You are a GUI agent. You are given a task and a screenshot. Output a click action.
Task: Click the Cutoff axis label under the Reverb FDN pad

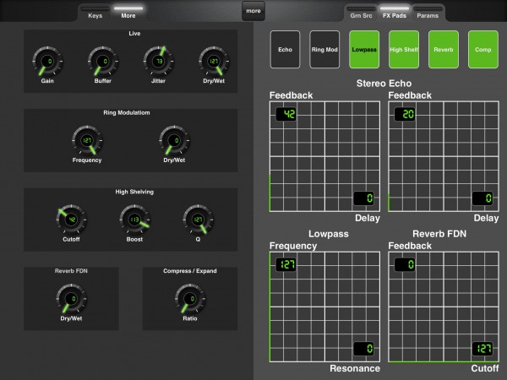(x=485, y=368)
